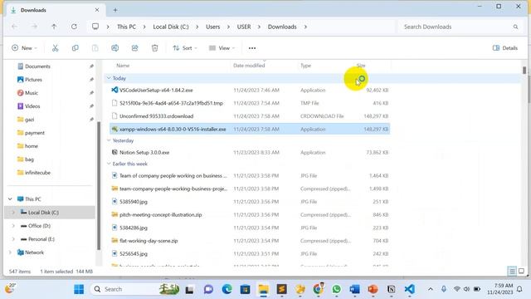Open Windows Start menu
This screenshot has width=531, height=299.
79,289
